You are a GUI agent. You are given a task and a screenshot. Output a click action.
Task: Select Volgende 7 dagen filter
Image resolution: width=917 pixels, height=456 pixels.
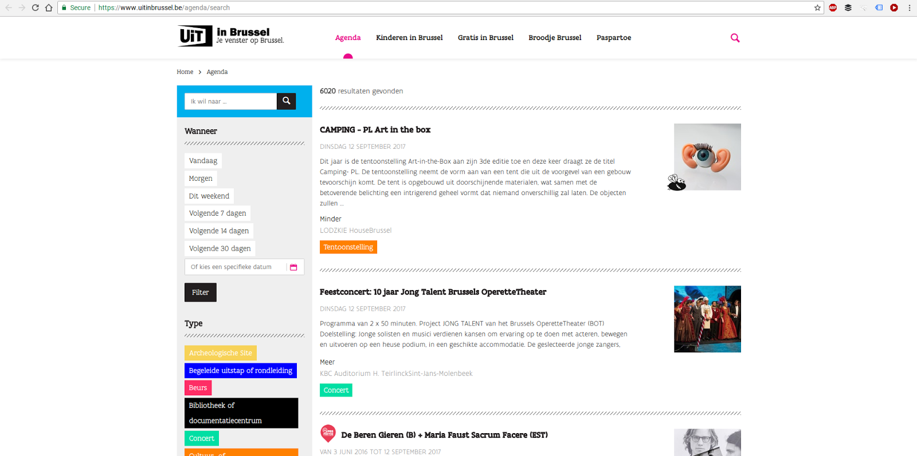[217, 213]
